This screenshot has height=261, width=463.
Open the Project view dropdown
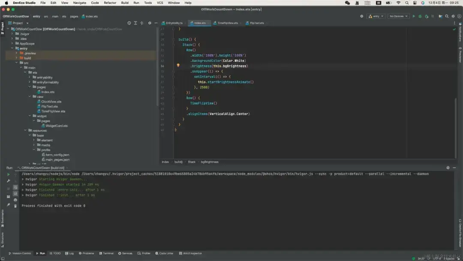coord(18,23)
